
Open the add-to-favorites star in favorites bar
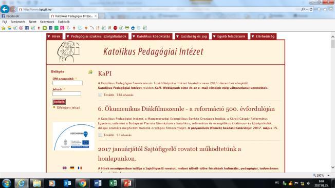4,28
